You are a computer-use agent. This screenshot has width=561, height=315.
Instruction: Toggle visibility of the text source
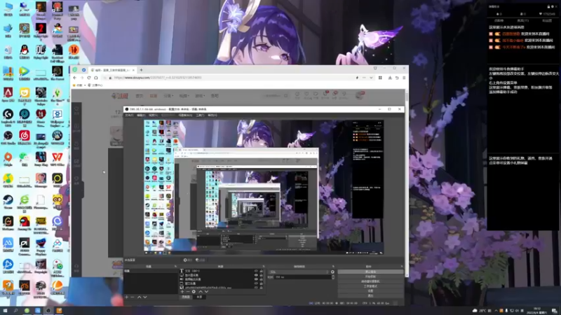tap(256, 271)
